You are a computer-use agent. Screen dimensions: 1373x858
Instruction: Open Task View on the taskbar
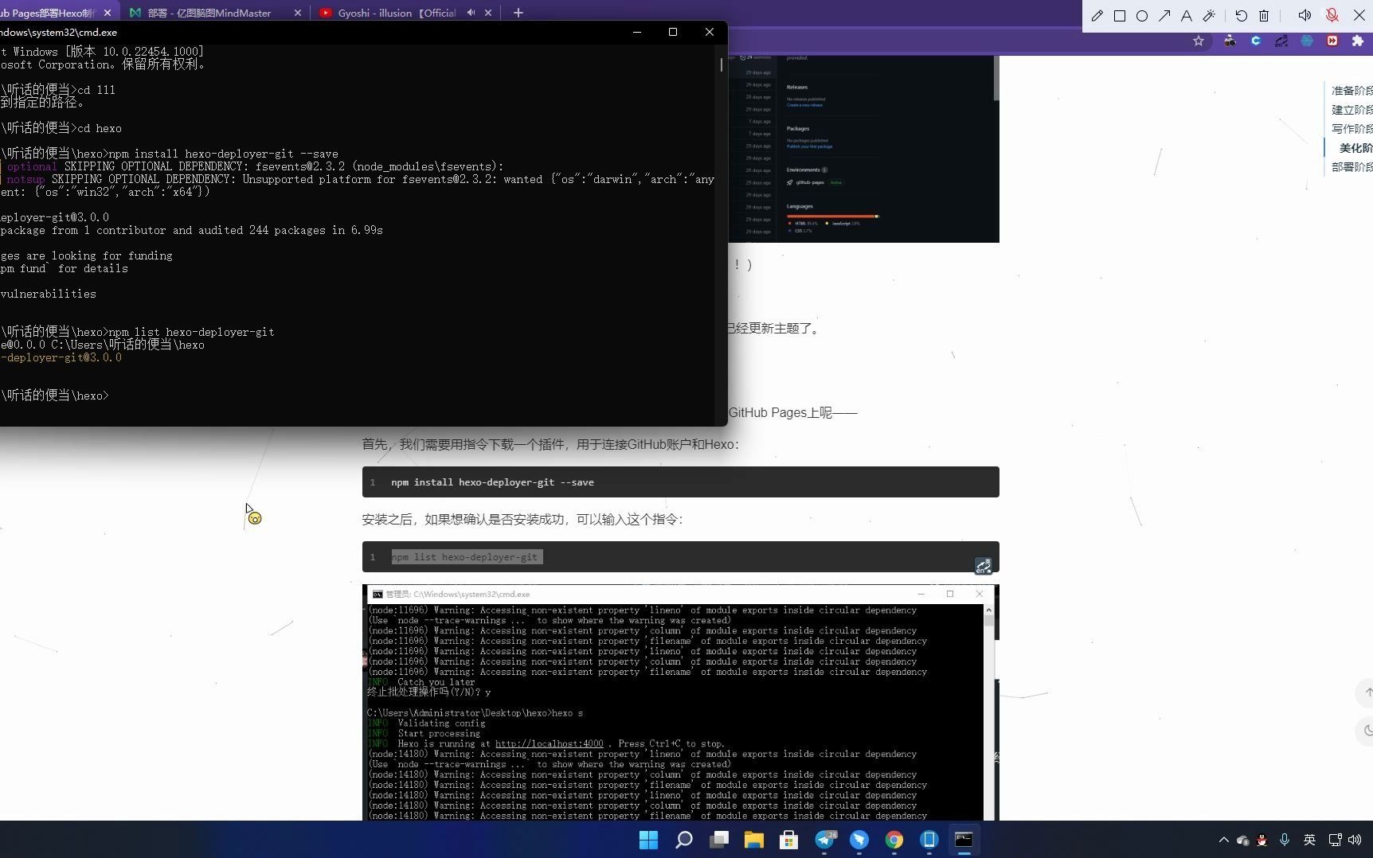coord(719,840)
